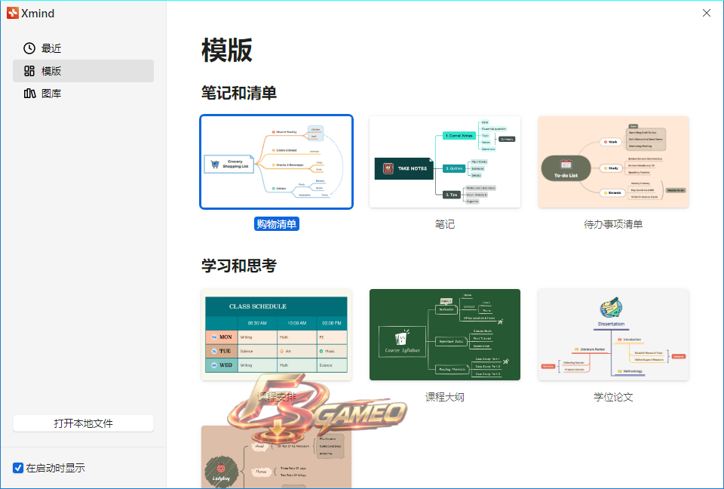Open the 图库 gallery section
The width and height of the screenshot is (724, 489).
(83, 94)
